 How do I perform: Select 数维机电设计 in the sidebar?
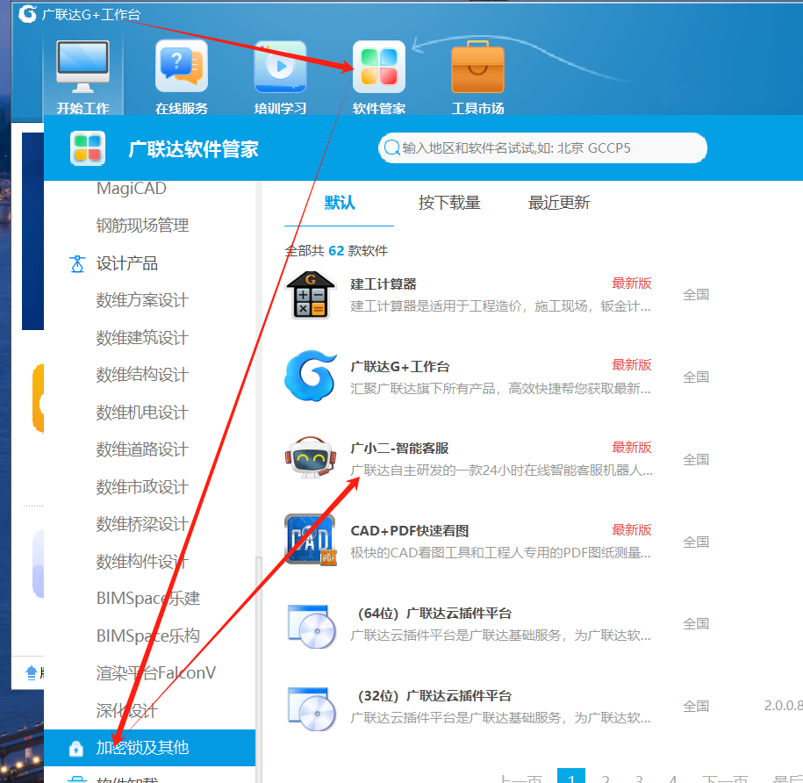142,413
